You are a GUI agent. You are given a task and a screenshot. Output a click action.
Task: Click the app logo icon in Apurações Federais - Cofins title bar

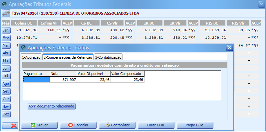23,48
